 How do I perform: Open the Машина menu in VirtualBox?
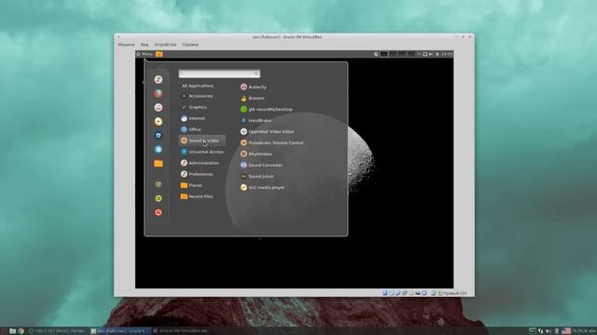coord(126,45)
